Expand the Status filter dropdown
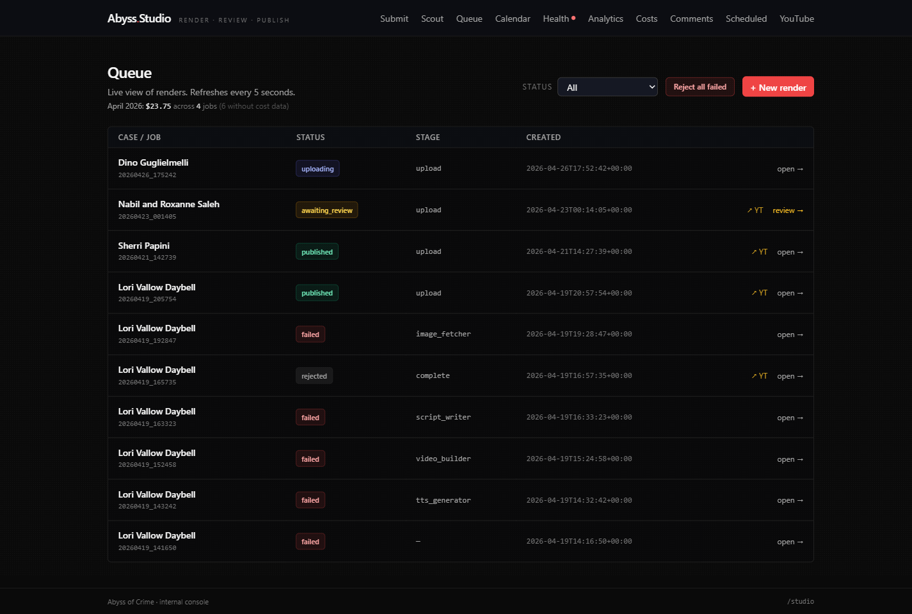 tap(607, 87)
